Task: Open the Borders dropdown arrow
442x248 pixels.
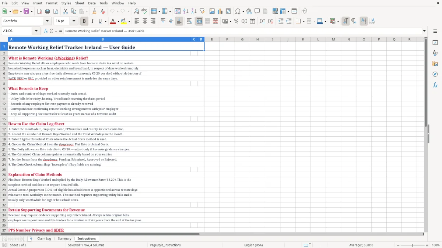Action: (x=304, y=21)
